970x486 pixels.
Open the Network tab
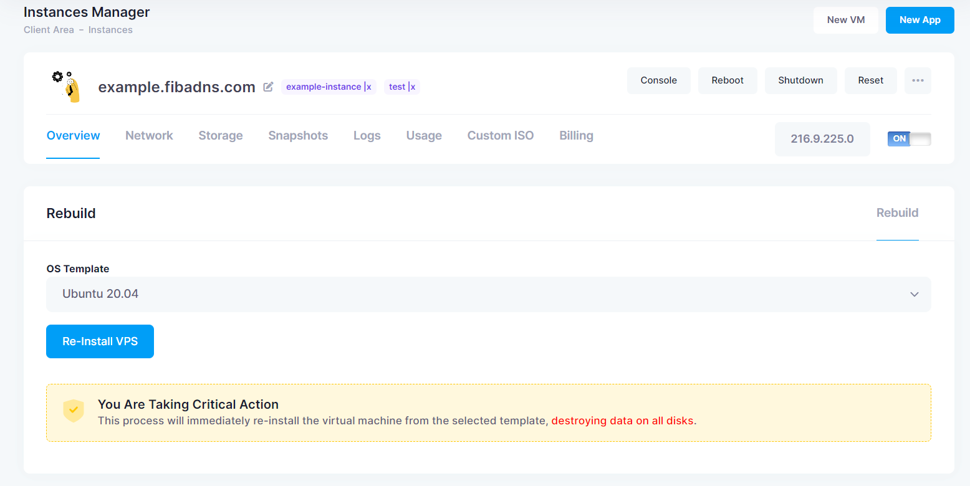coord(149,136)
